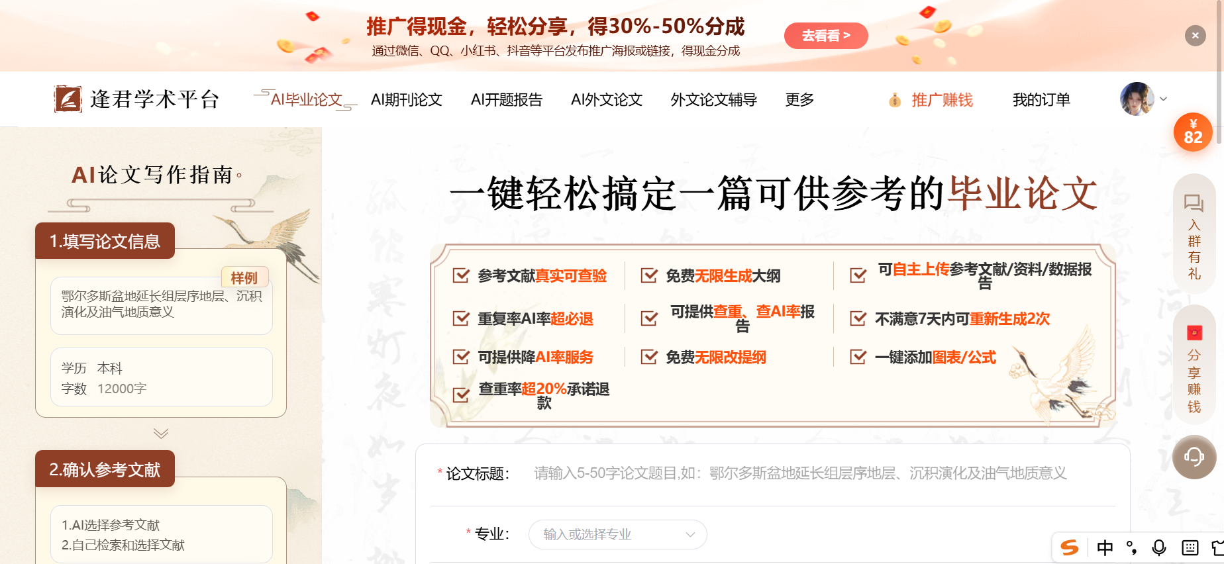Click the 一键添加图表/公式 feature text
Image resolution: width=1224 pixels, height=564 pixels.
(935, 357)
